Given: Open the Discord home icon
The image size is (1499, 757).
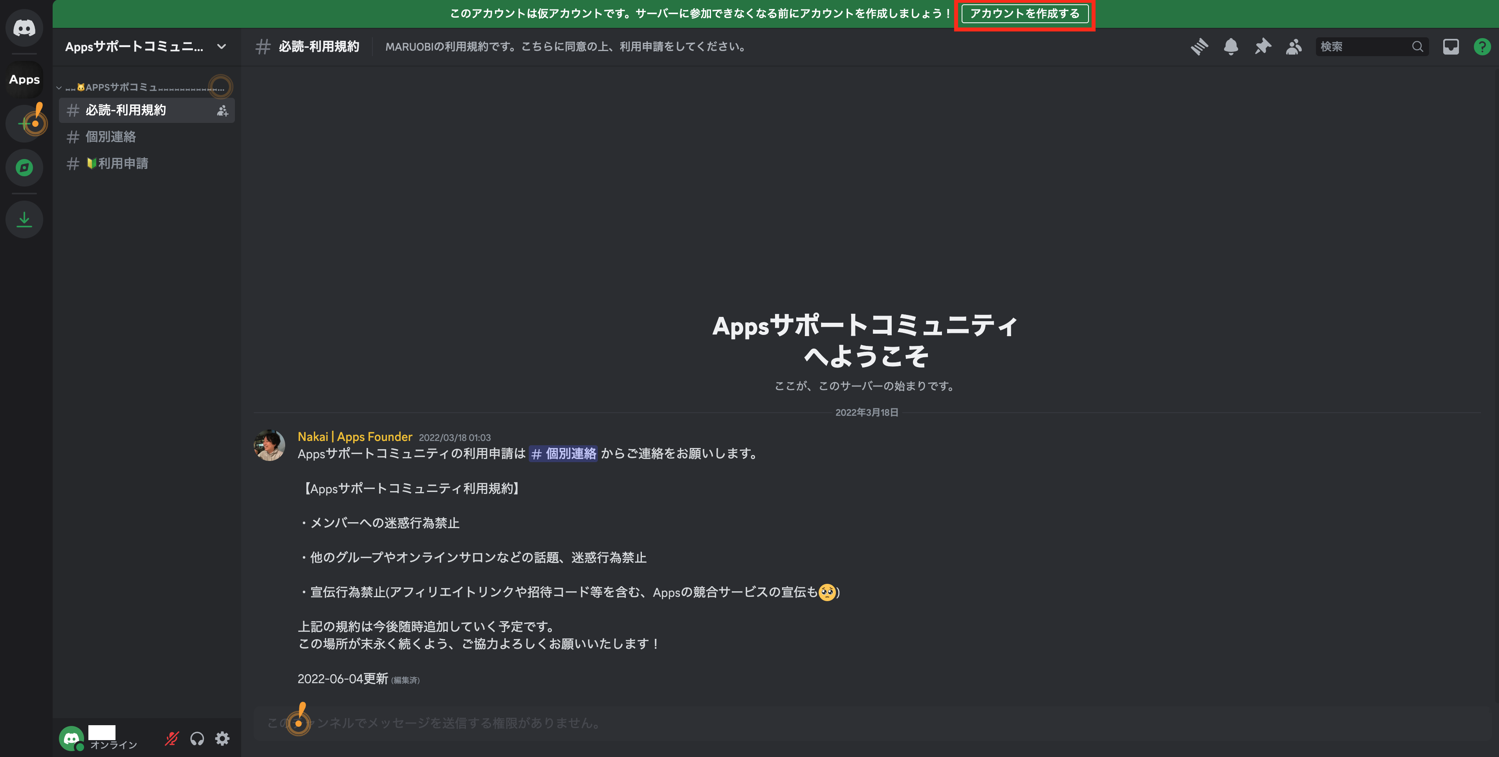Looking at the screenshot, I should tap(24, 27).
